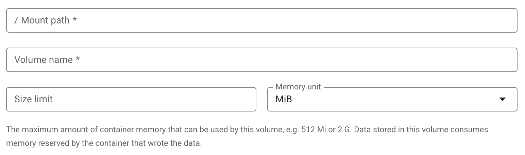Select the MiB value in Memory unit
This screenshot has width=525, height=155.
[x=284, y=99]
